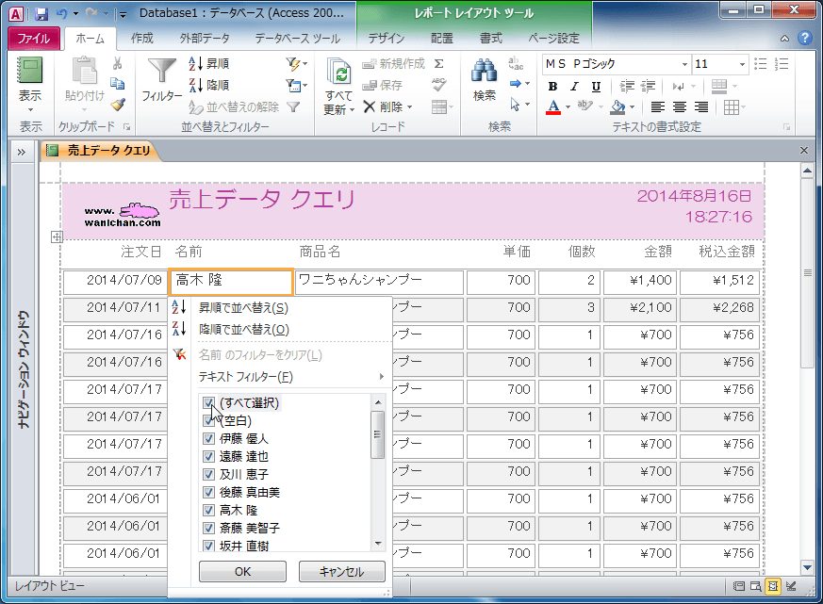
Task: Click the OK button in filter popup
Action: coord(242,571)
